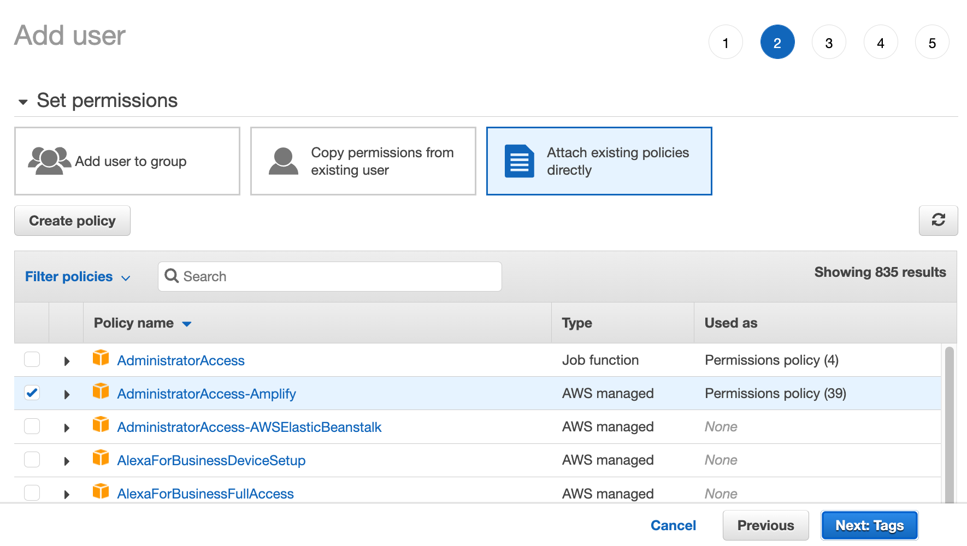
Task: Open the Filter policies dropdown
Action: [78, 277]
